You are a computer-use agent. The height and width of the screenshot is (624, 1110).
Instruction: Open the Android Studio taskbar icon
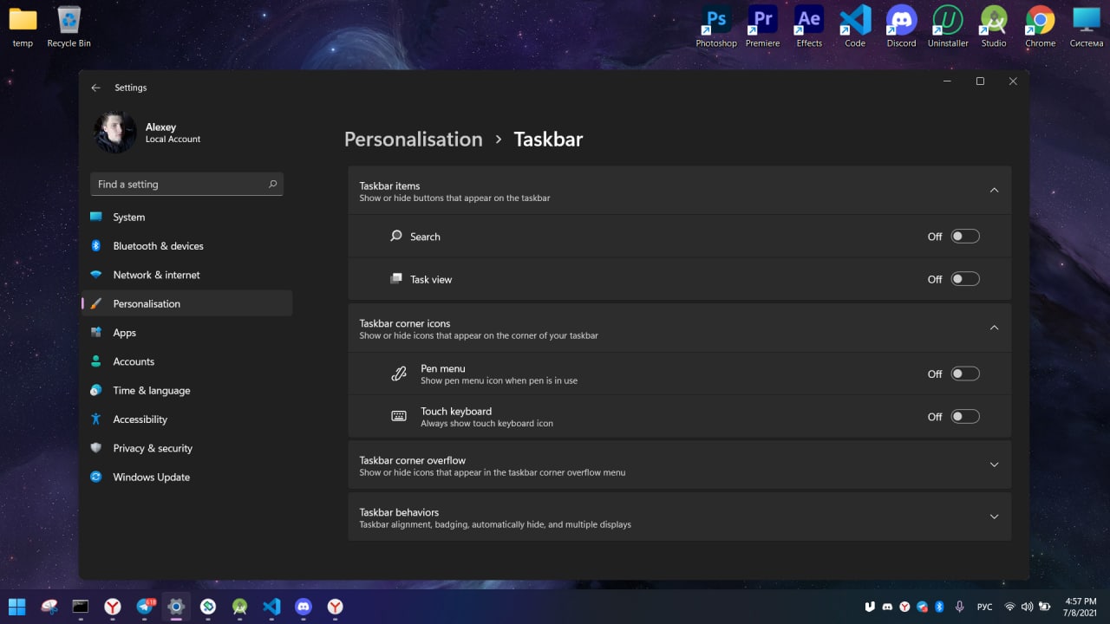[239, 607]
